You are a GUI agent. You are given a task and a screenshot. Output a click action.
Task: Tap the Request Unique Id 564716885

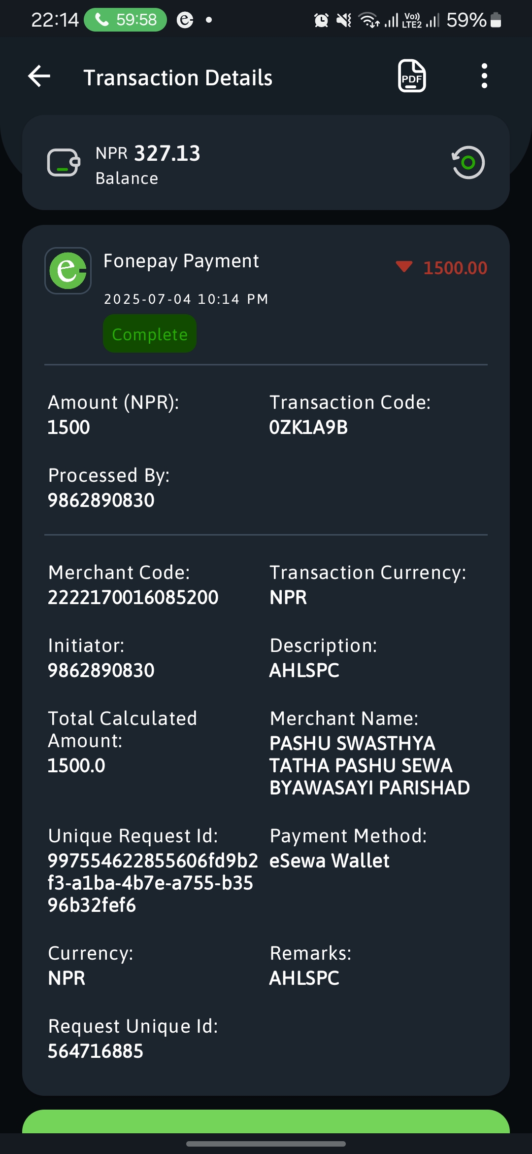click(96, 1051)
